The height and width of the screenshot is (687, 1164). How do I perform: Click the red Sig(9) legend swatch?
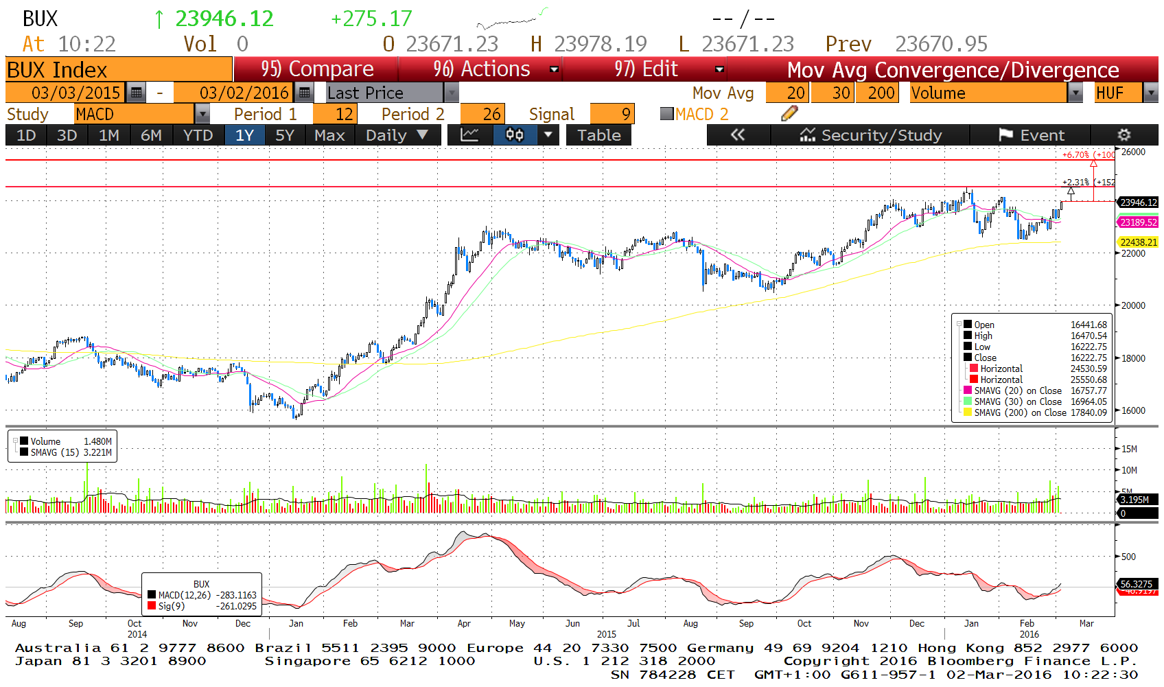(152, 606)
